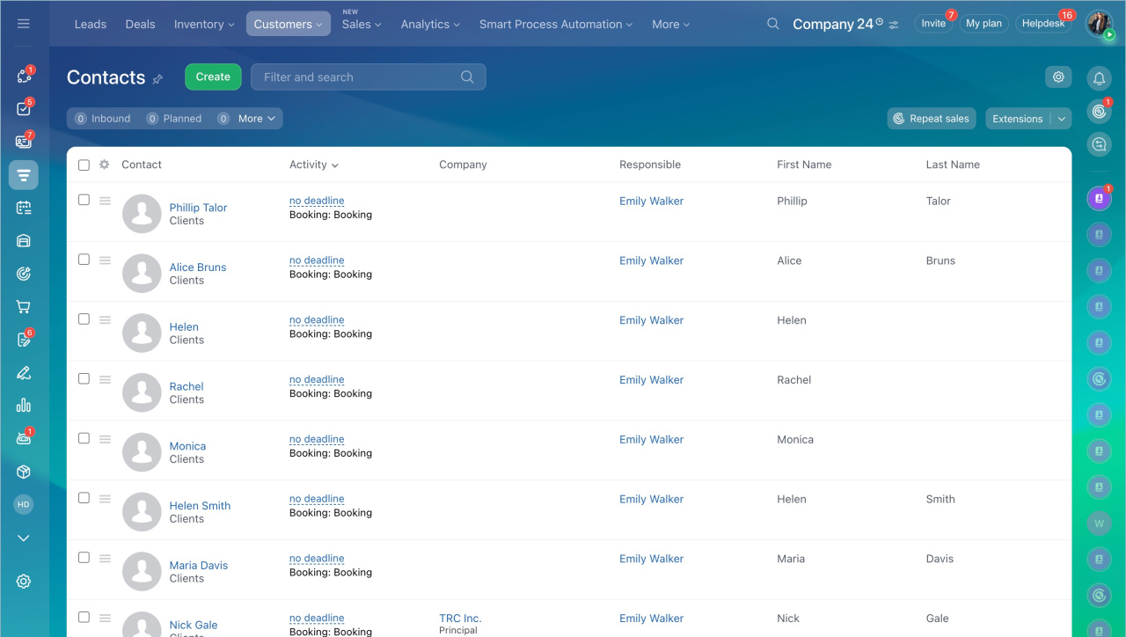The height and width of the screenshot is (637, 1126).
Task: Go to the Deals tab
Action: pyautogui.click(x=140, y=24)
